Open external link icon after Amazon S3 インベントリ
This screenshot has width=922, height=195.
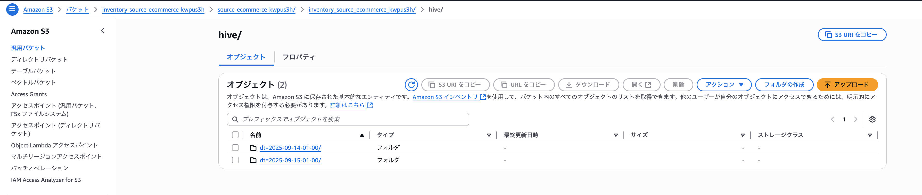click(x=482, y=97)
